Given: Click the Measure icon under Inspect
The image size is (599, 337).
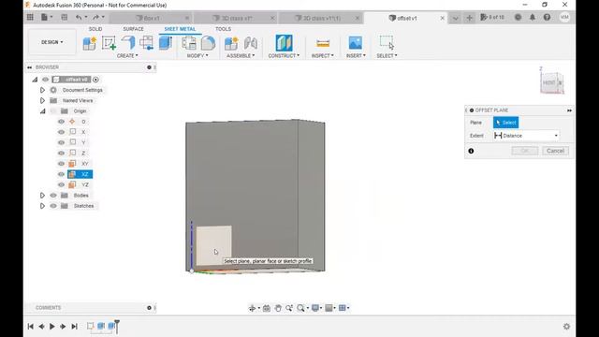Looking at the screenshot, I should pyautogui.click(x=323, y=43).
